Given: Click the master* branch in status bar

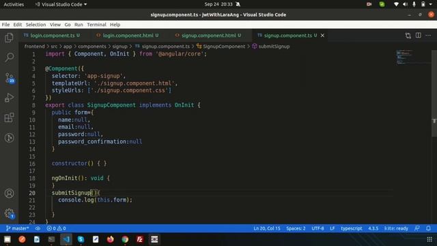Looking at the screenshot, I should point(17,228).
